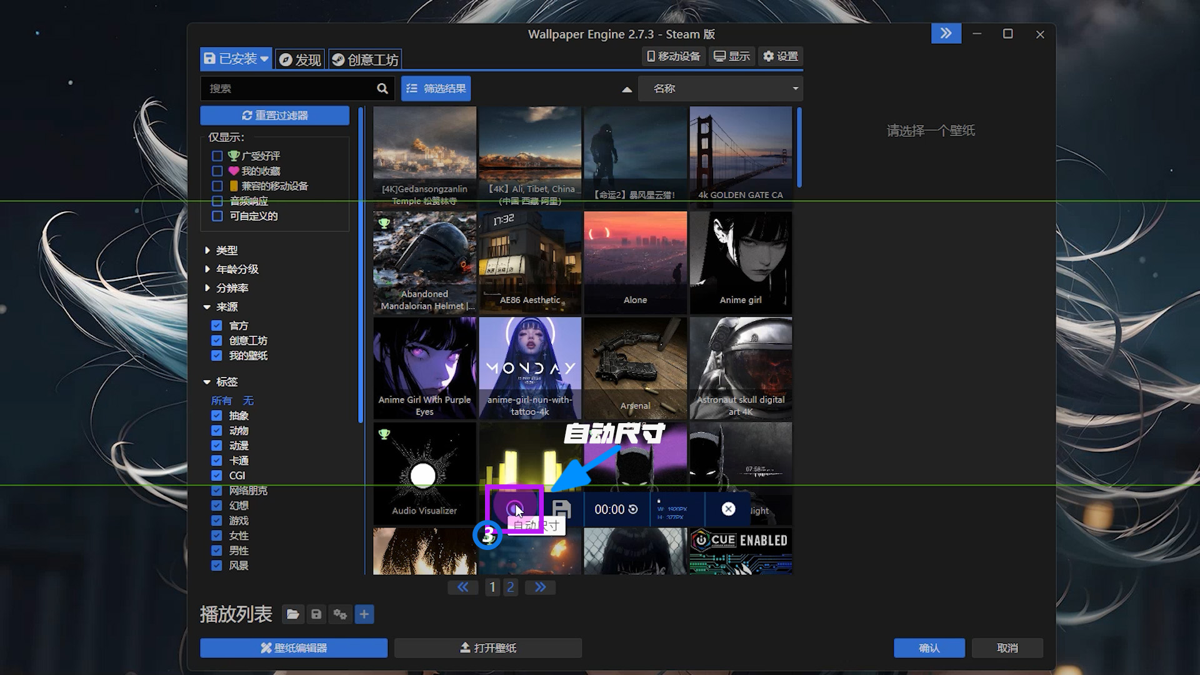Viewport: 1200px width, 675px height.
Task: Open 设置 settings with gear icon
Action: coord(781,56)
